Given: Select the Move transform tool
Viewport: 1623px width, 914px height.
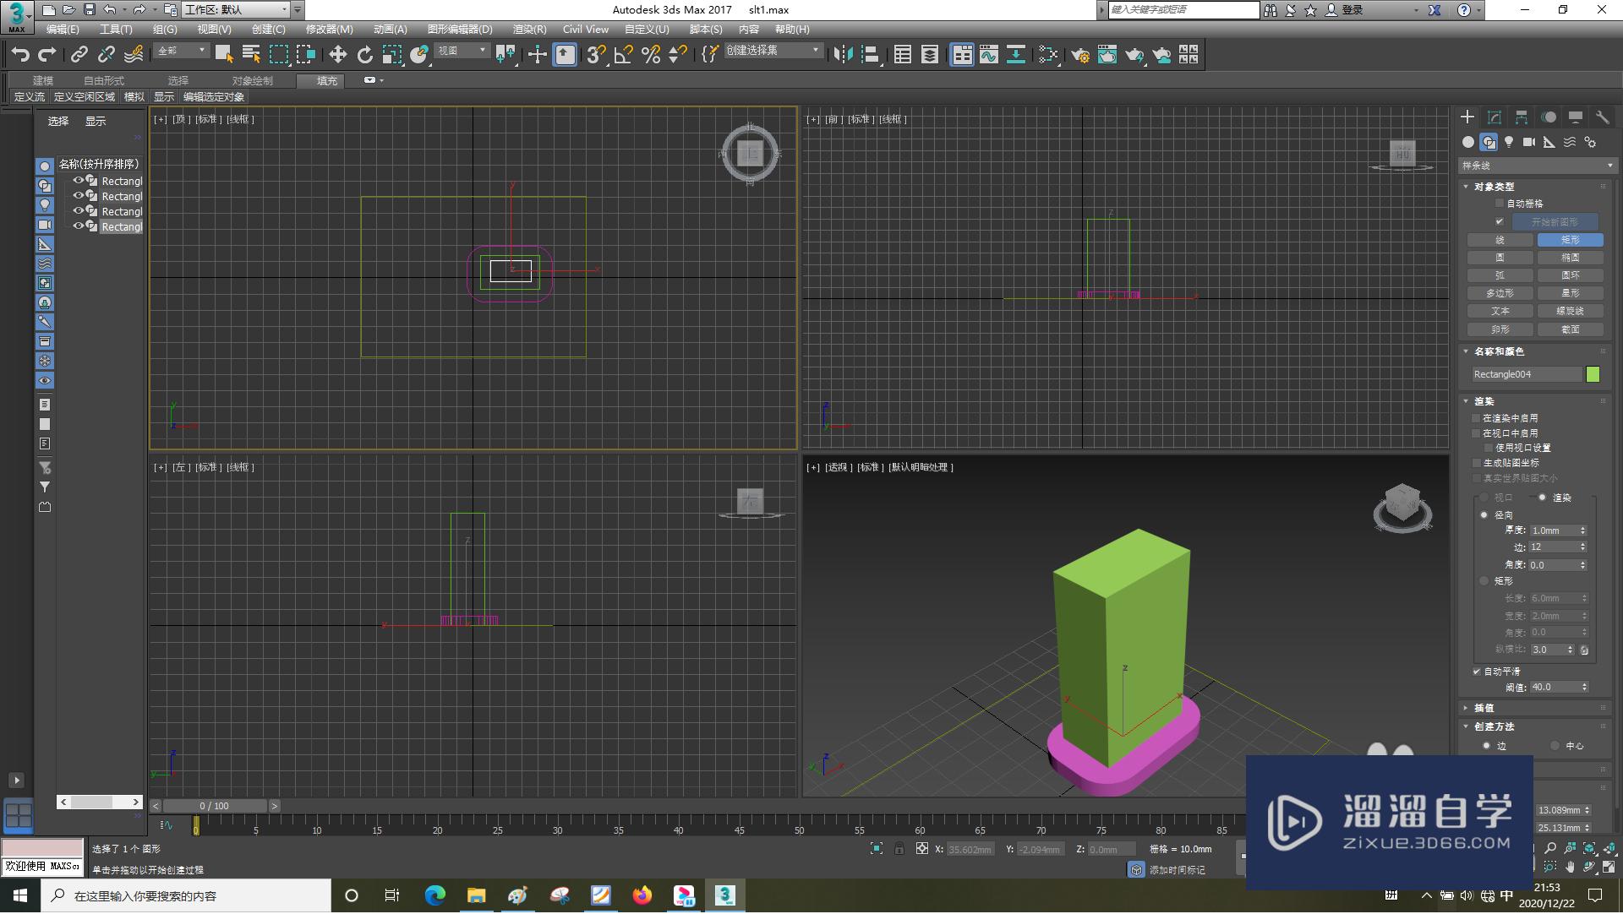Looking at the screenshot, I should pos(337,55).
